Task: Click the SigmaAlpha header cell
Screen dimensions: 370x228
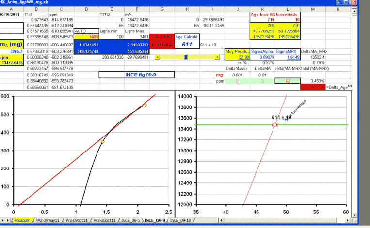Action: tap(262, 51)
